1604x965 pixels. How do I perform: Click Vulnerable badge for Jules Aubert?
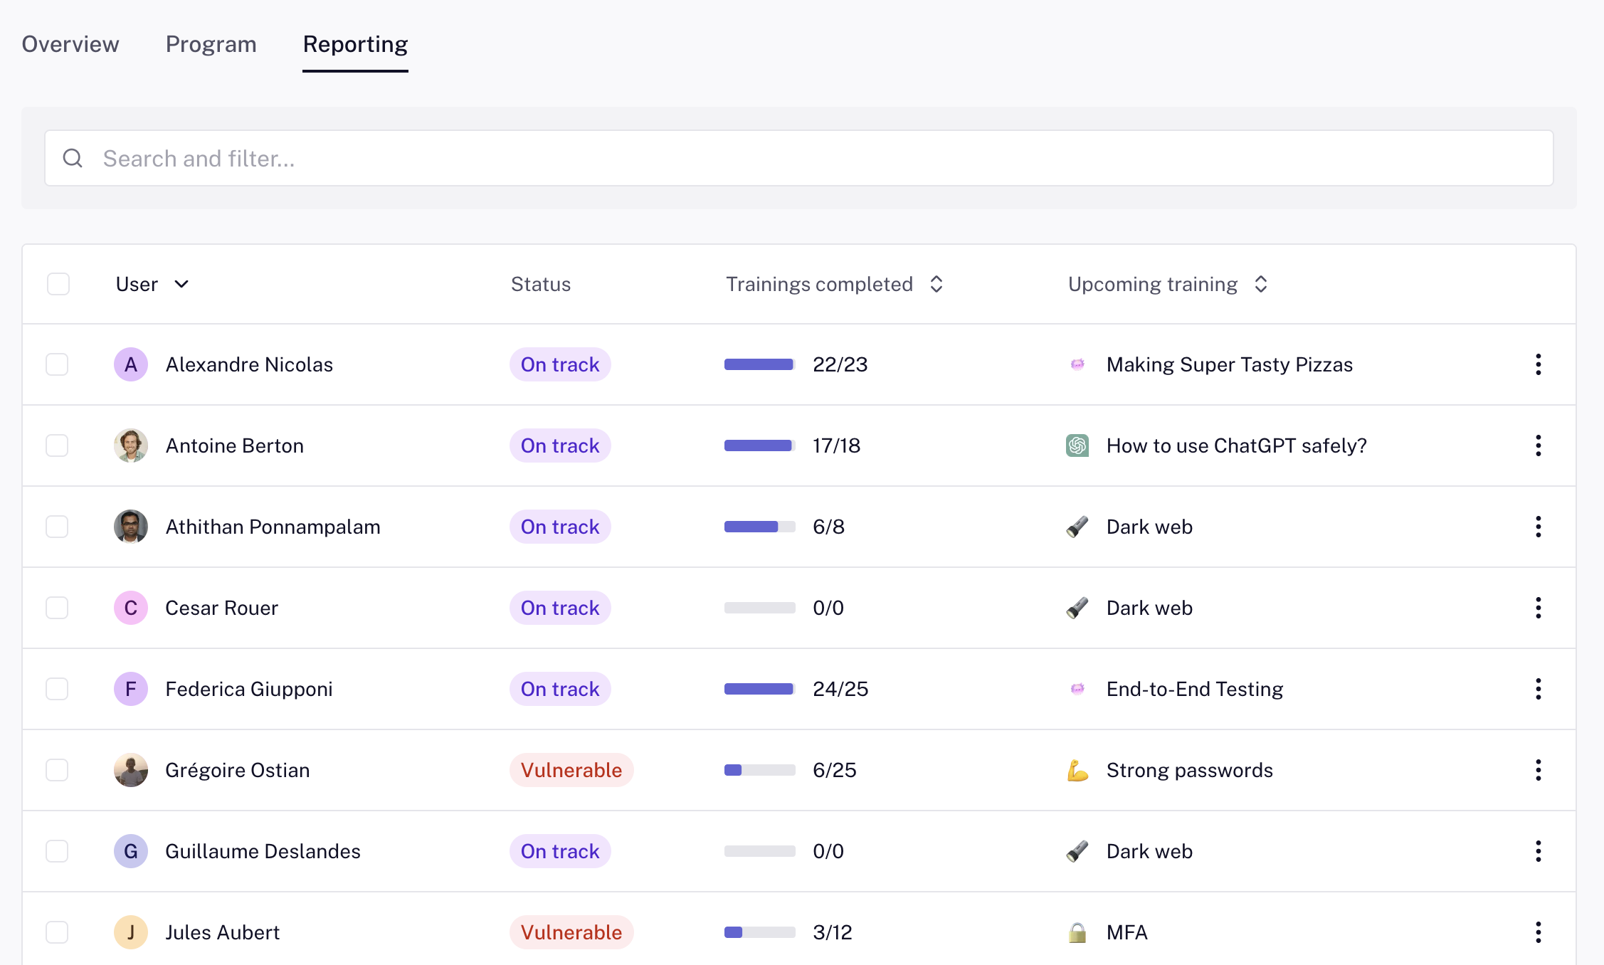(x=571, y=932)
